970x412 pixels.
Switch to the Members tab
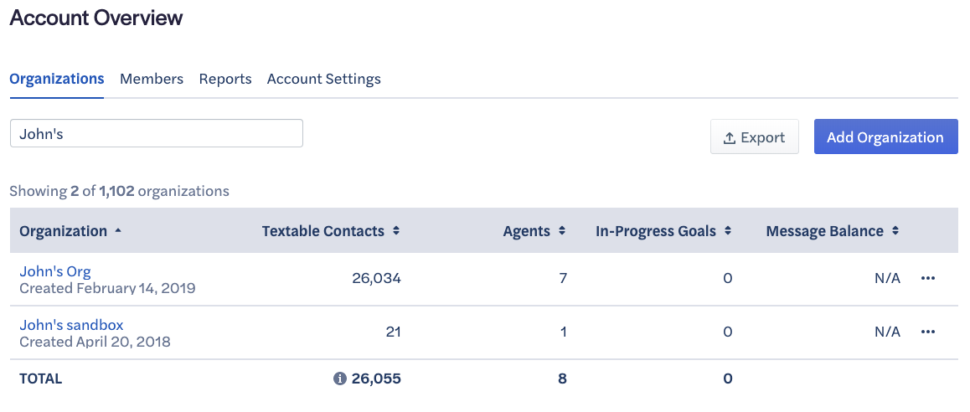[x=152, y=80]
